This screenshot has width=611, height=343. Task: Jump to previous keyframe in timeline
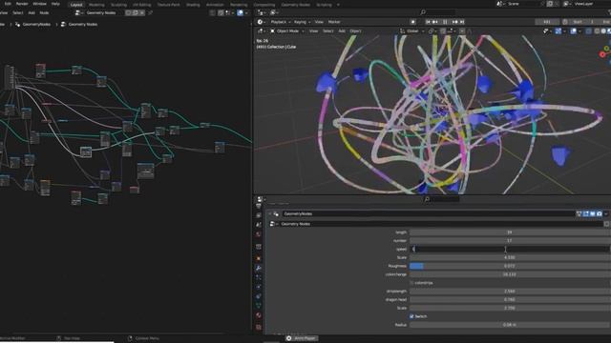click(435, 22)
